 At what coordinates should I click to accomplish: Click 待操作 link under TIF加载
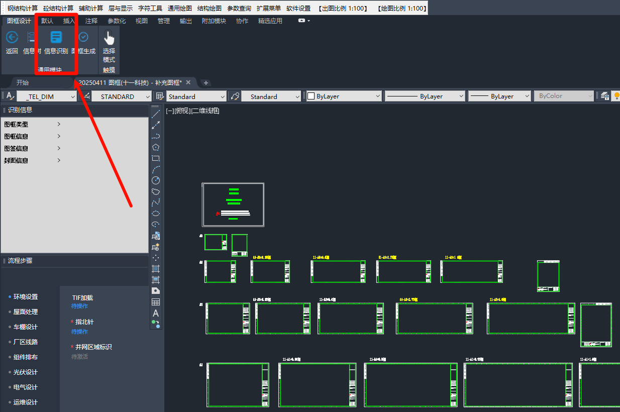79,306
